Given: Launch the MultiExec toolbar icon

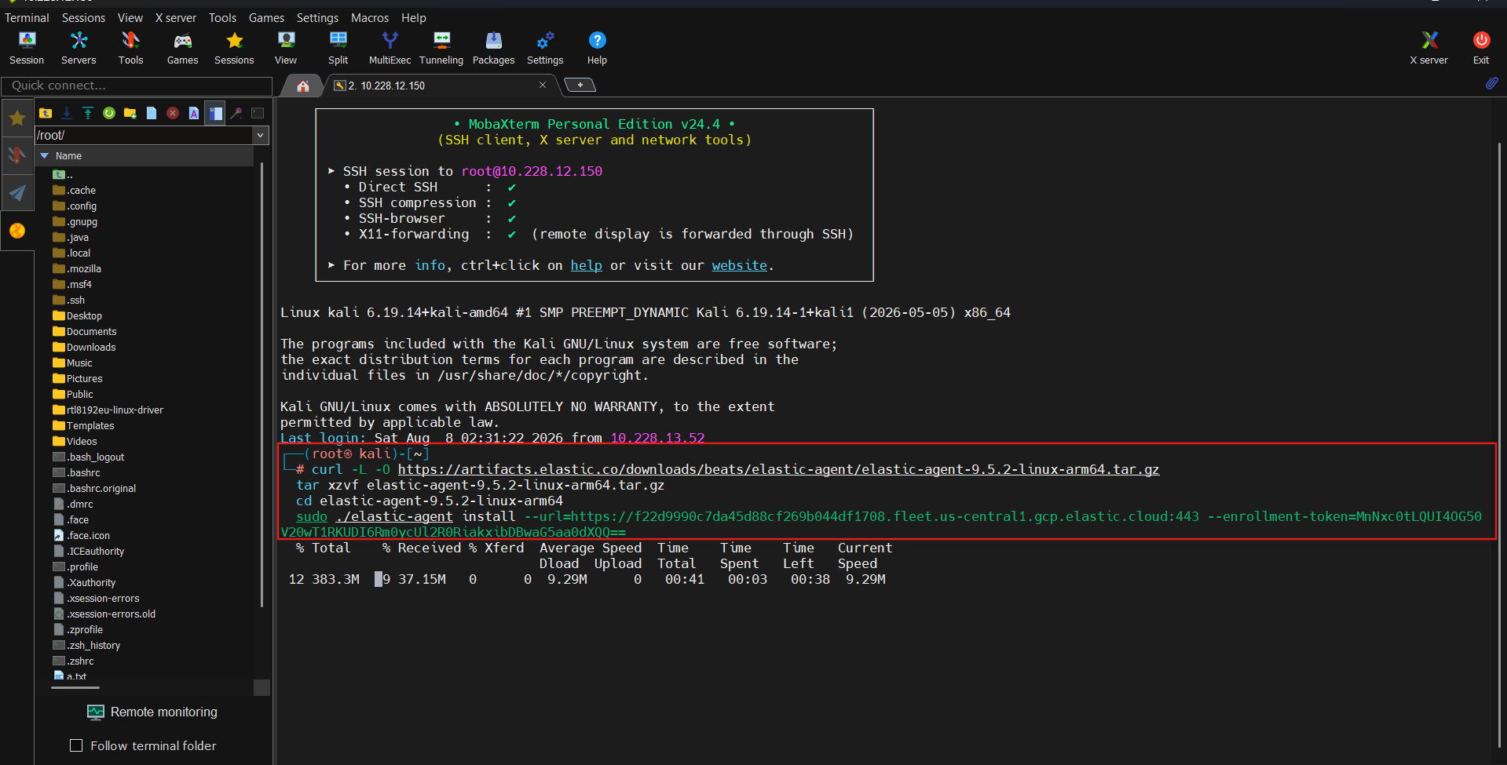Looking at the screenshot, I should (x=390, y=47).
